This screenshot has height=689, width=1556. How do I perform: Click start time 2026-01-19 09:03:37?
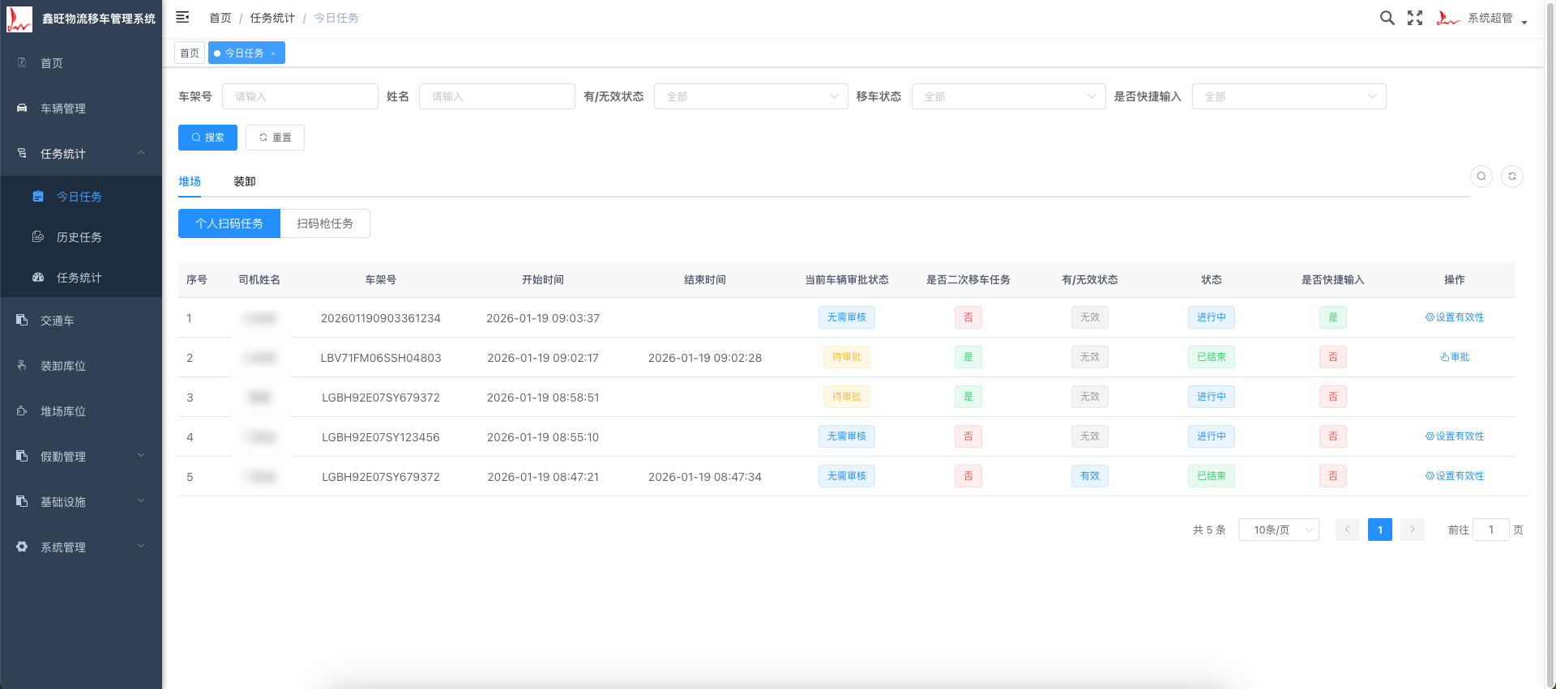(543, 318)
